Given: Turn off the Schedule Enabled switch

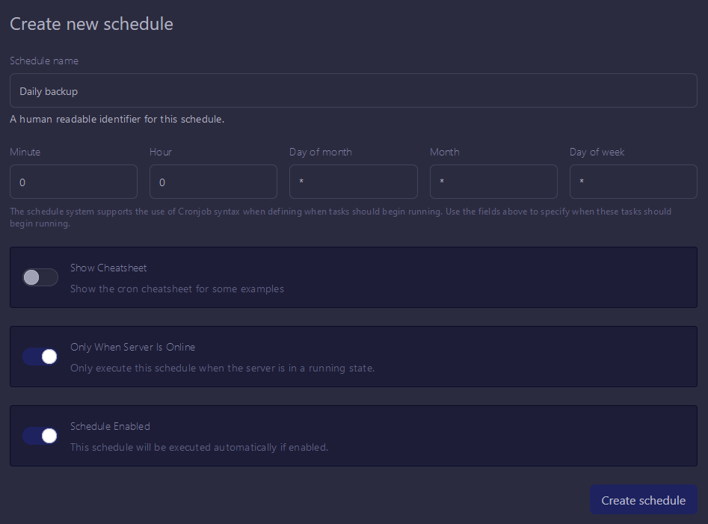Looking at the screenshot, I should click(40, 436).
